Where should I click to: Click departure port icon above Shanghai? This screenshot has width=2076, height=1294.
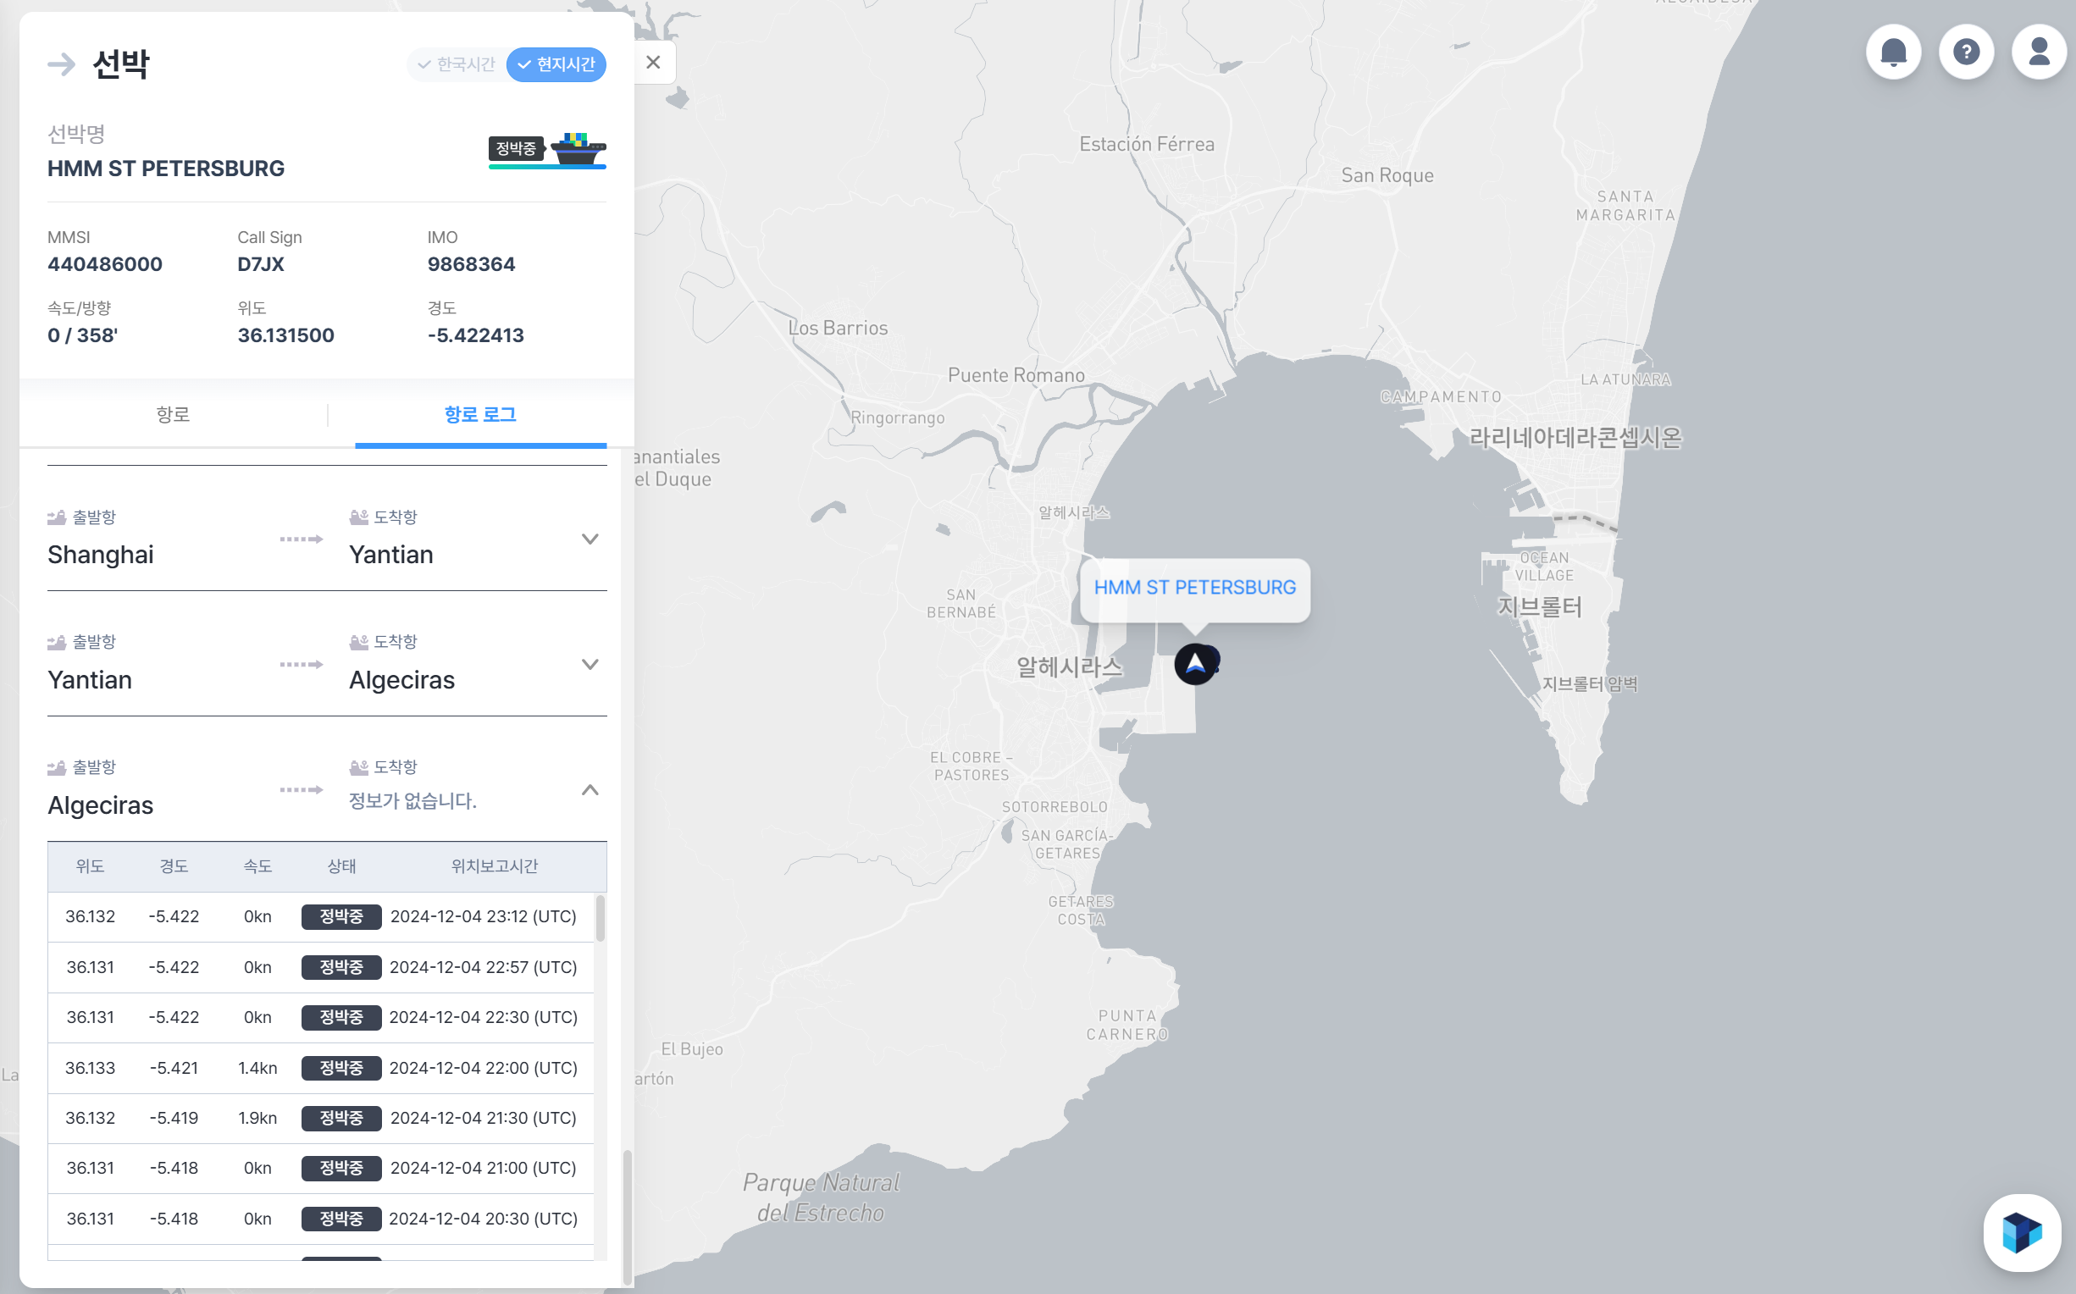57,517
